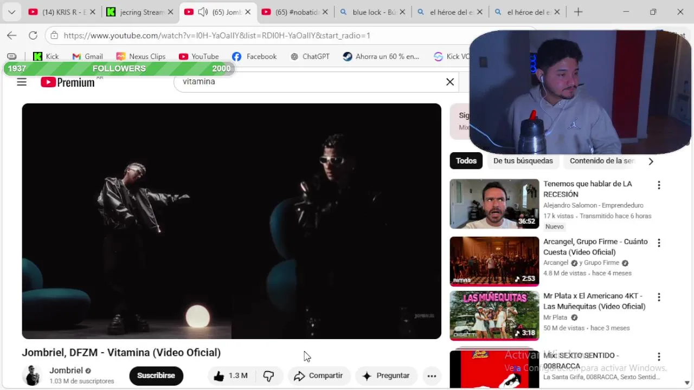The image size is (694, 390).
Task: Open more actions three-dot menu under video
Action: click(432, 376)
